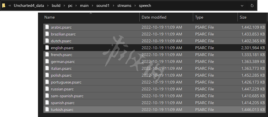Jump to the build breadcrumb folder
Image resolution: width=268 pixels, height=117 pixels.
click(56, 5)
